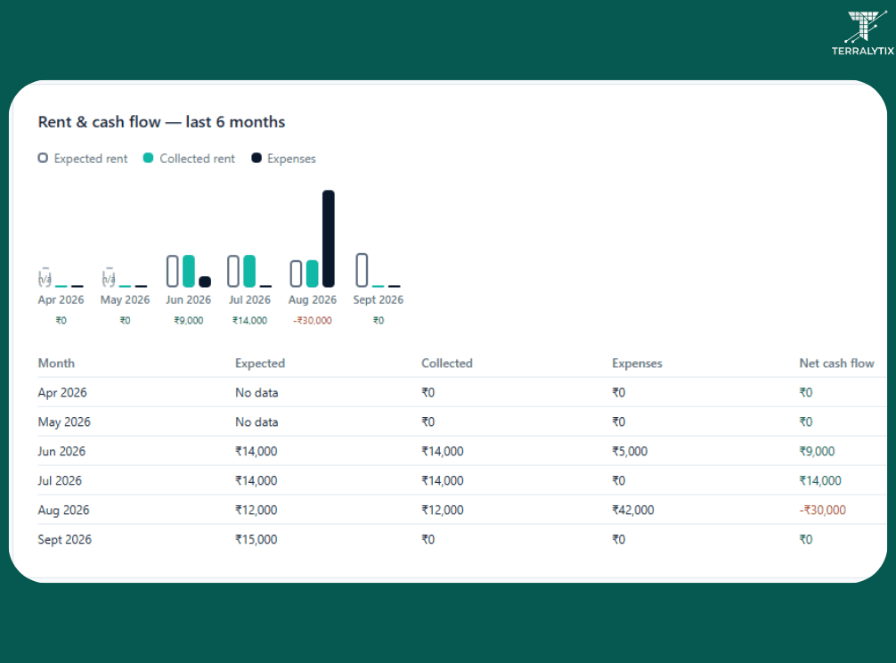Click the May 2026 n/a placeholder bar
The width and height of the screenshot is (896, 663).
click(110, 277)
